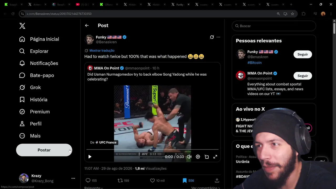Open Notificações in the sidebar

39,63
